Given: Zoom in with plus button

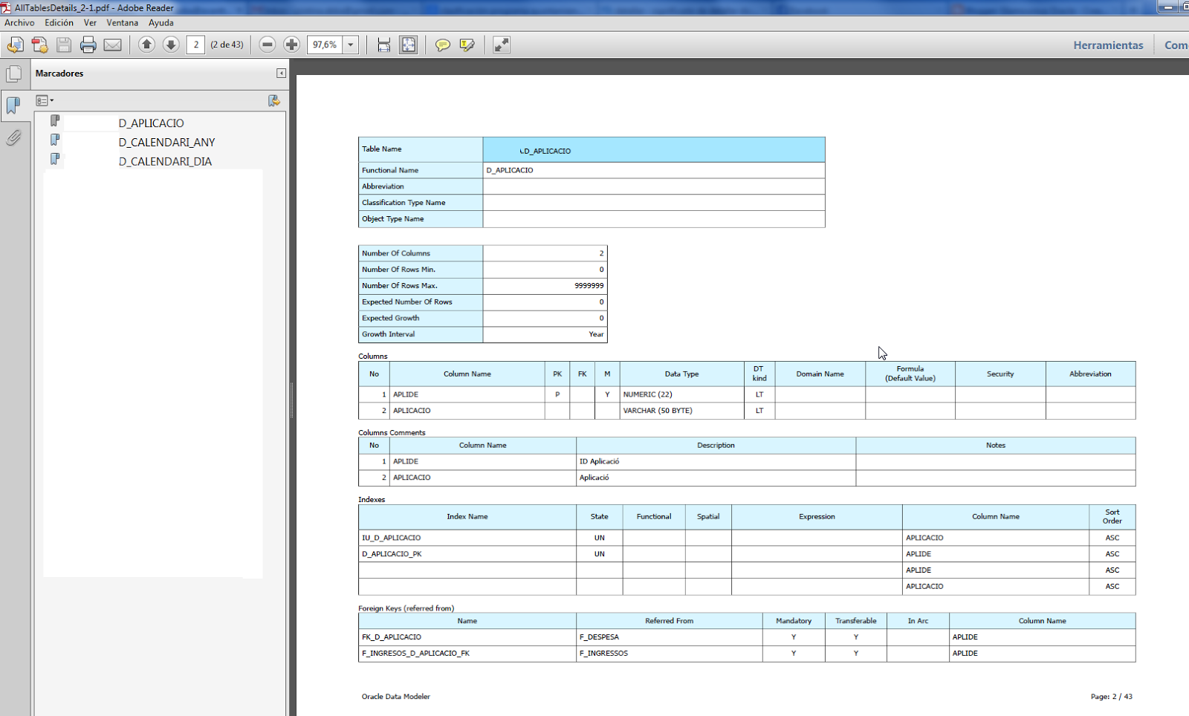Looking at the screenshot, I should pyautogui.click(x=292, y=45).
